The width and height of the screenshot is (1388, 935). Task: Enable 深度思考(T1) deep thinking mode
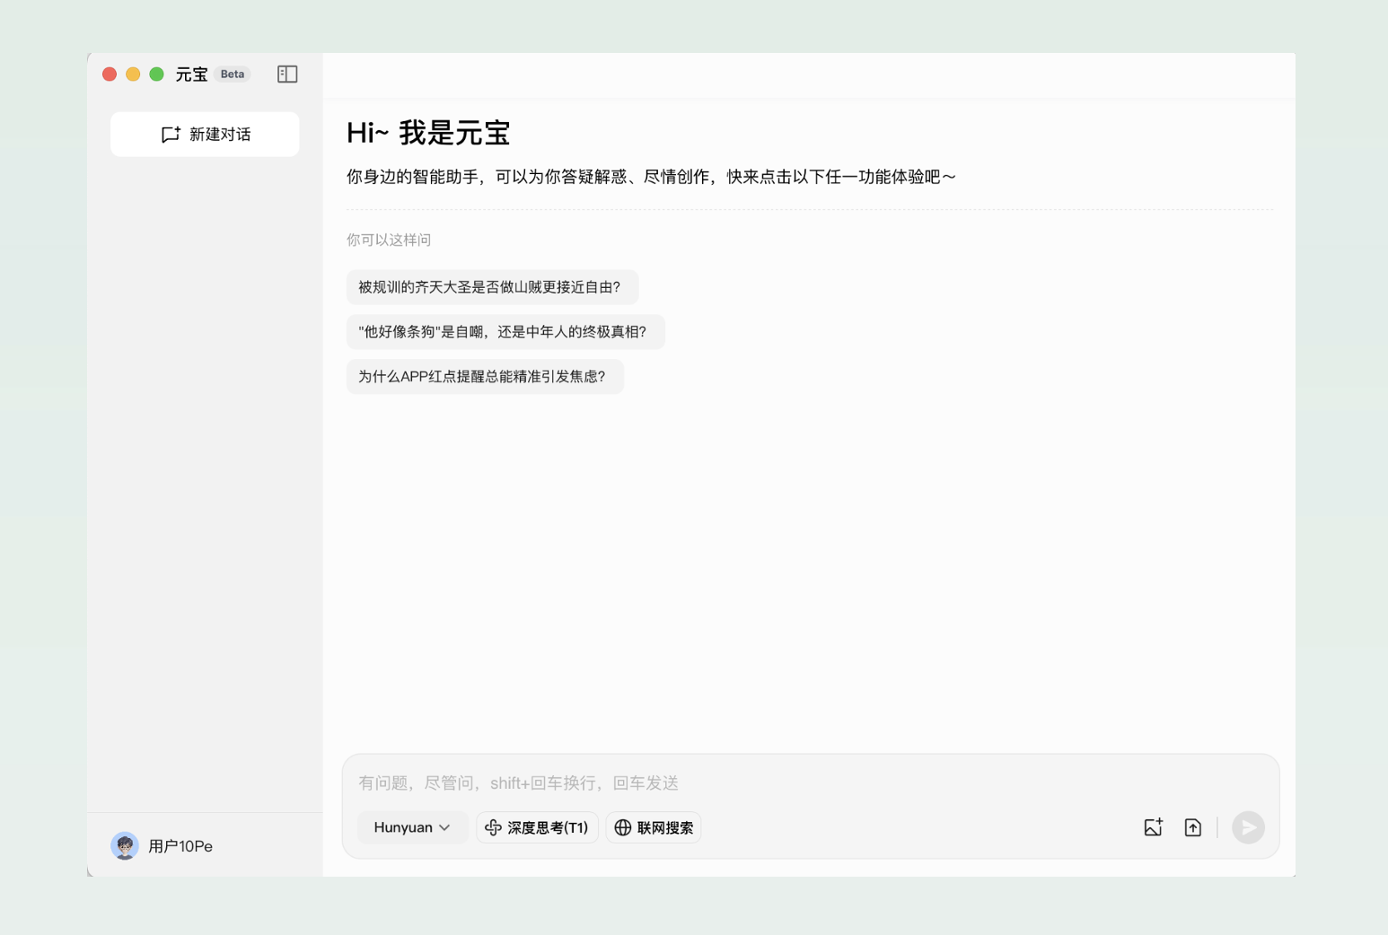point(537,827)
